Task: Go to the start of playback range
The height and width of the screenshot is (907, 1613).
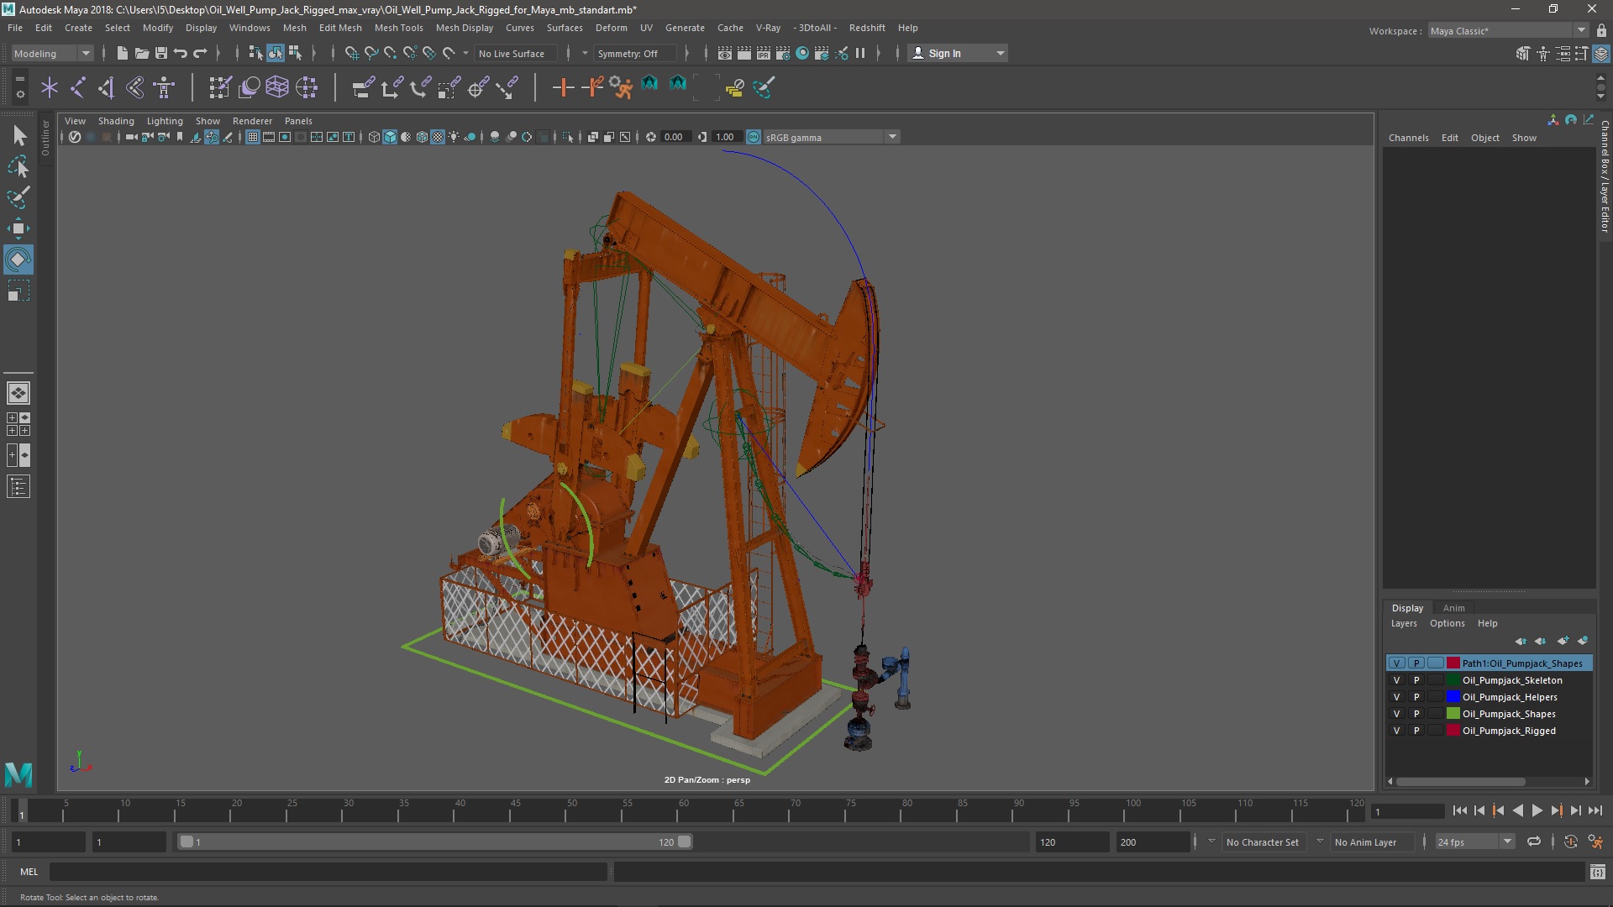Action: pos(1459,810)
